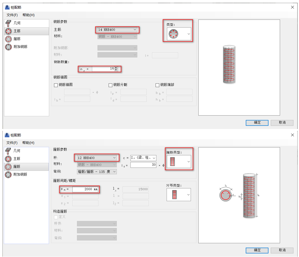Increase the 钢筋数量 n value with up arrow
Viewport: 299px width, 257px height.
[x=116, y=68]
